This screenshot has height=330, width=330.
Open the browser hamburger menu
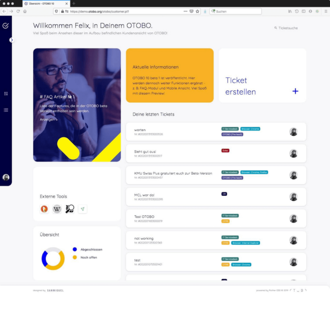pyautogui.click(x=326, y=11)
